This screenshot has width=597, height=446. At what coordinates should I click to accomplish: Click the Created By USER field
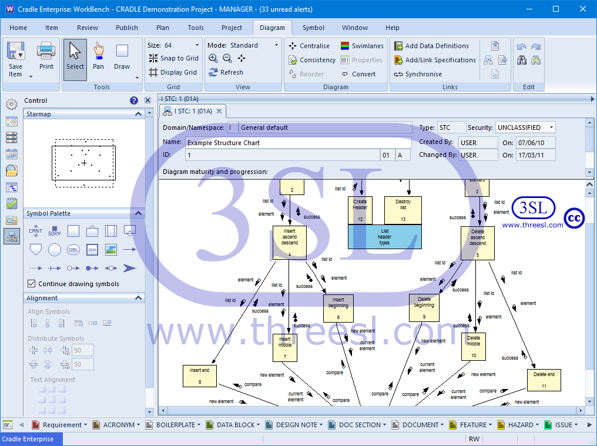pos(478,143)
